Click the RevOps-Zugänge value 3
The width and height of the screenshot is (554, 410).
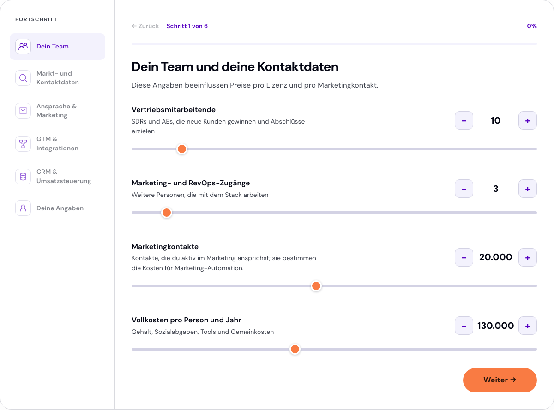pos(496,189)
